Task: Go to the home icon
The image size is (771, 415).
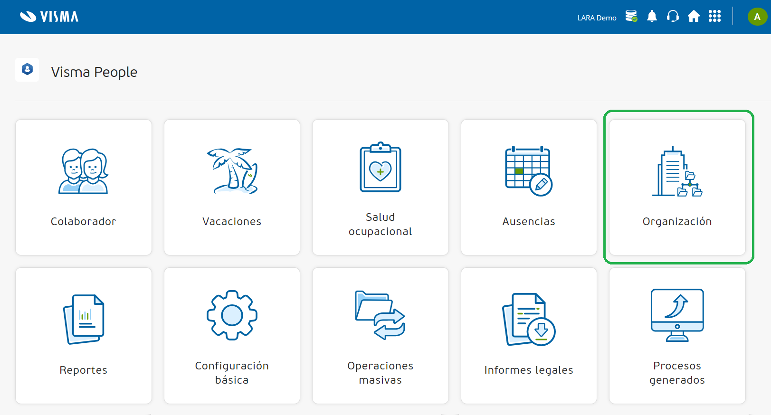Action: (694, 16)
